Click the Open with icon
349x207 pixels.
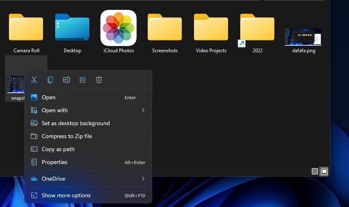[34, 110]
